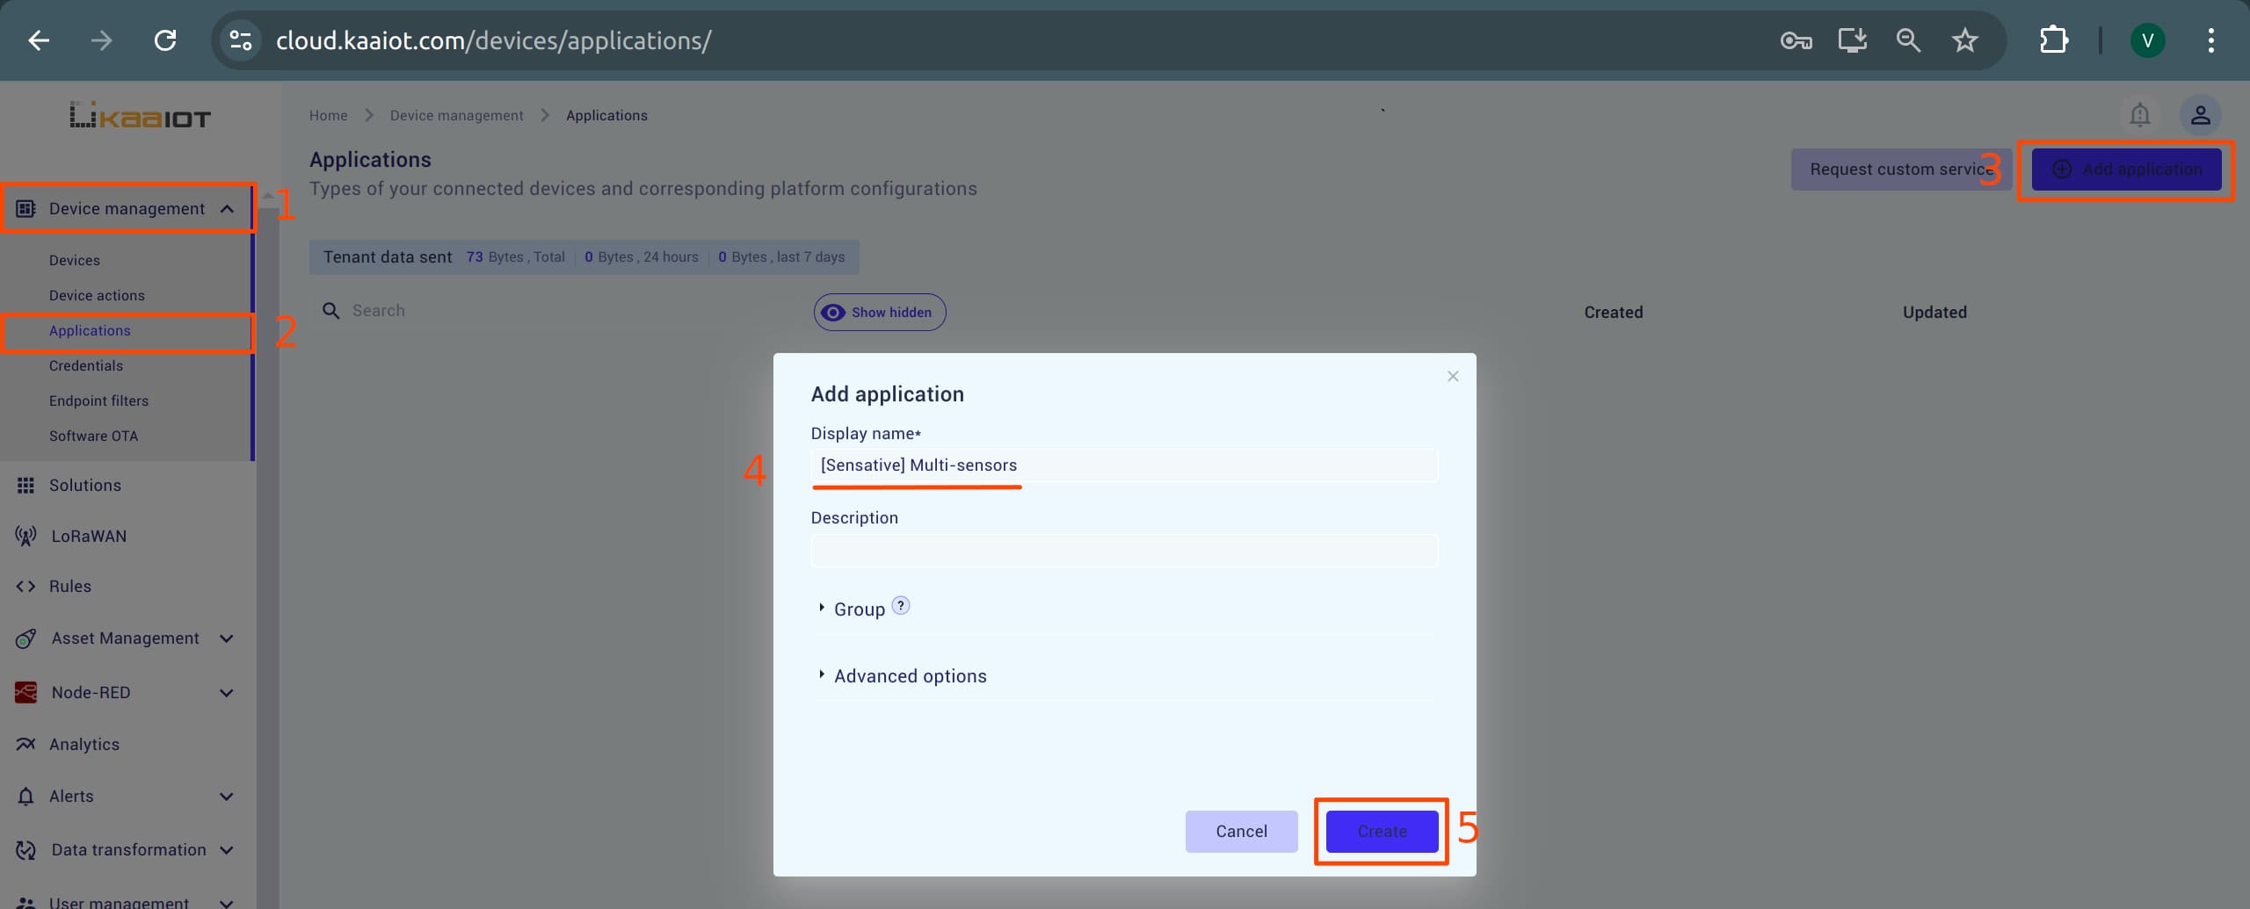The image size is (2250, 909).
Task: Click the Device management collapse chevron
Action: (227, 207)
